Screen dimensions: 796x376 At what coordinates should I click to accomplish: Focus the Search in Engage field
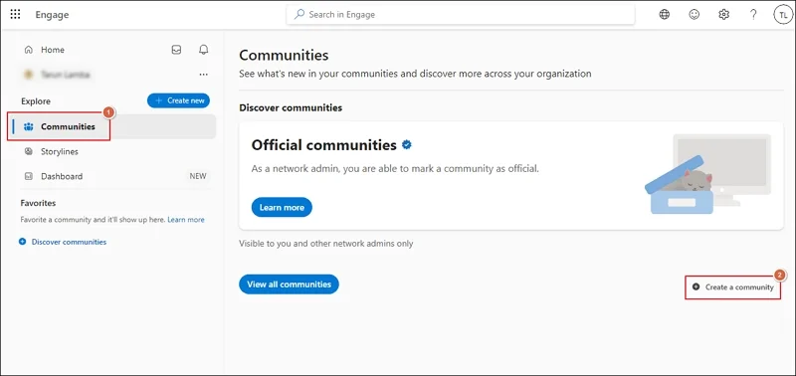461,15
